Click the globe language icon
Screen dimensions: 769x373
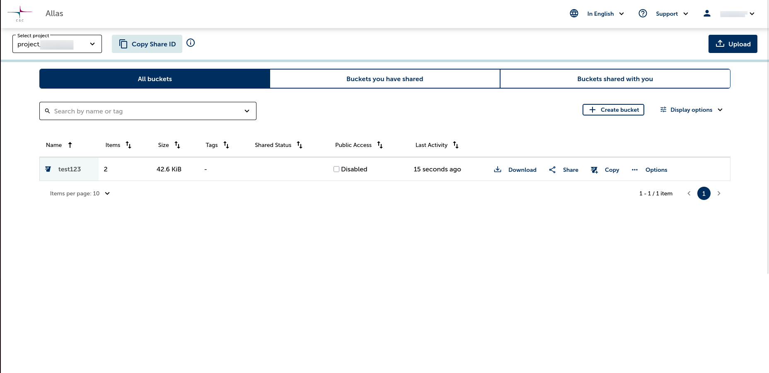574,14
